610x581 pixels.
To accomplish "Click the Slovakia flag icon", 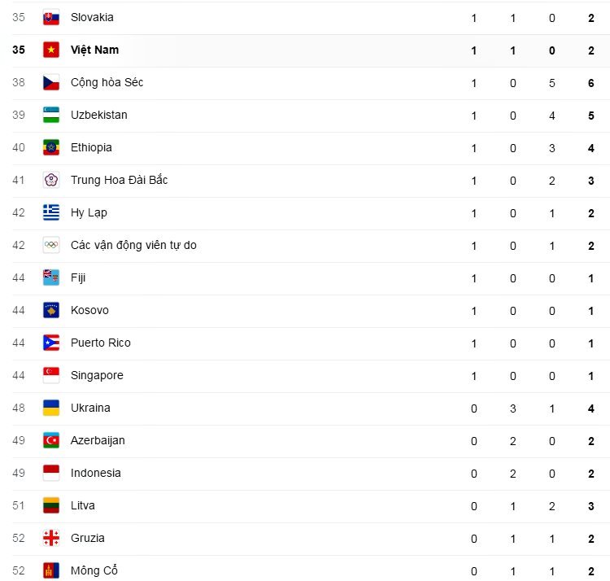I will (51, 17).
